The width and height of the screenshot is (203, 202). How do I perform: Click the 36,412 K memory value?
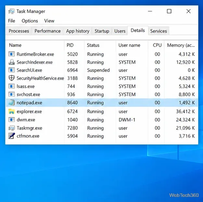click(185, 111)
